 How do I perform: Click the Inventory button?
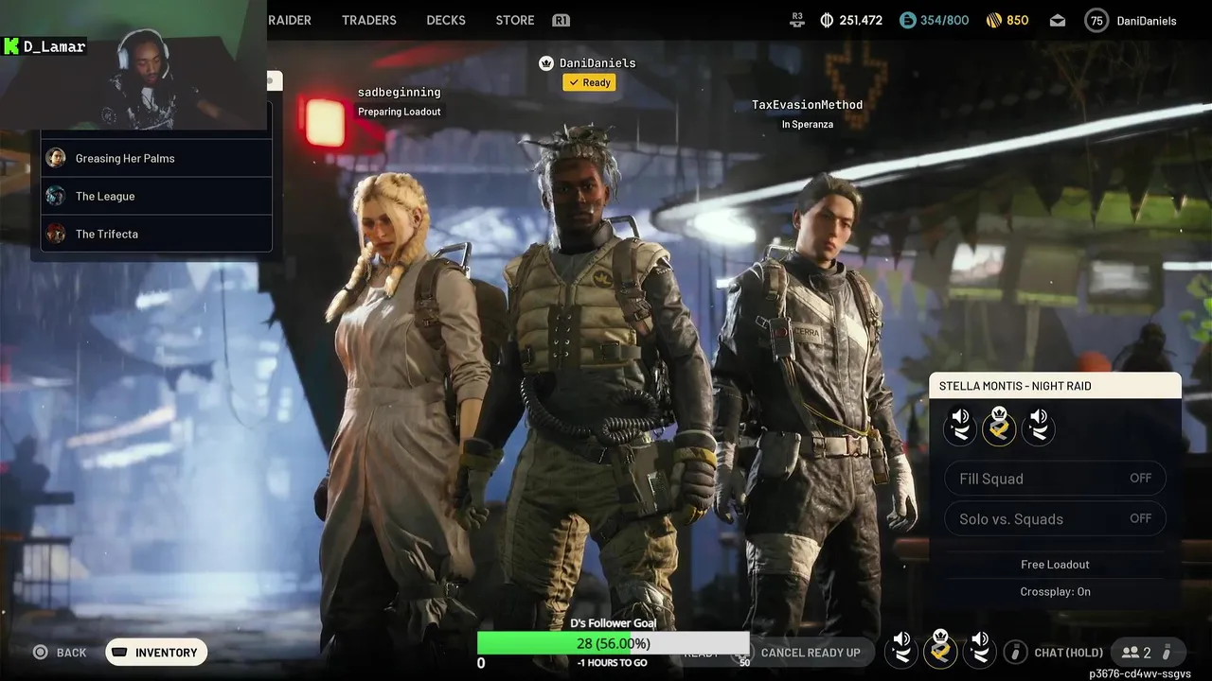pyautogui.click(x=156, y=653)
